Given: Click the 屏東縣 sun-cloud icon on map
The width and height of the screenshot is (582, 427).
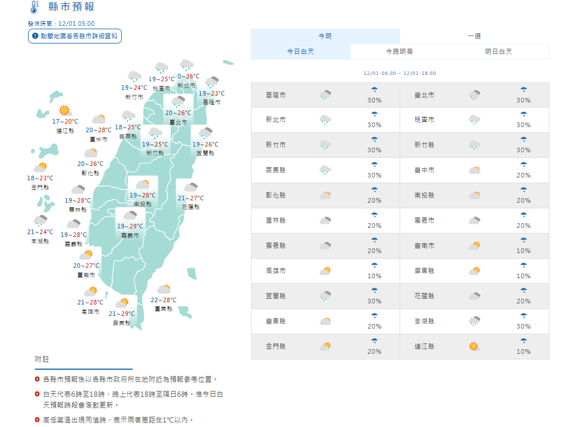Looking at the screenshot, I should (122, 303).
